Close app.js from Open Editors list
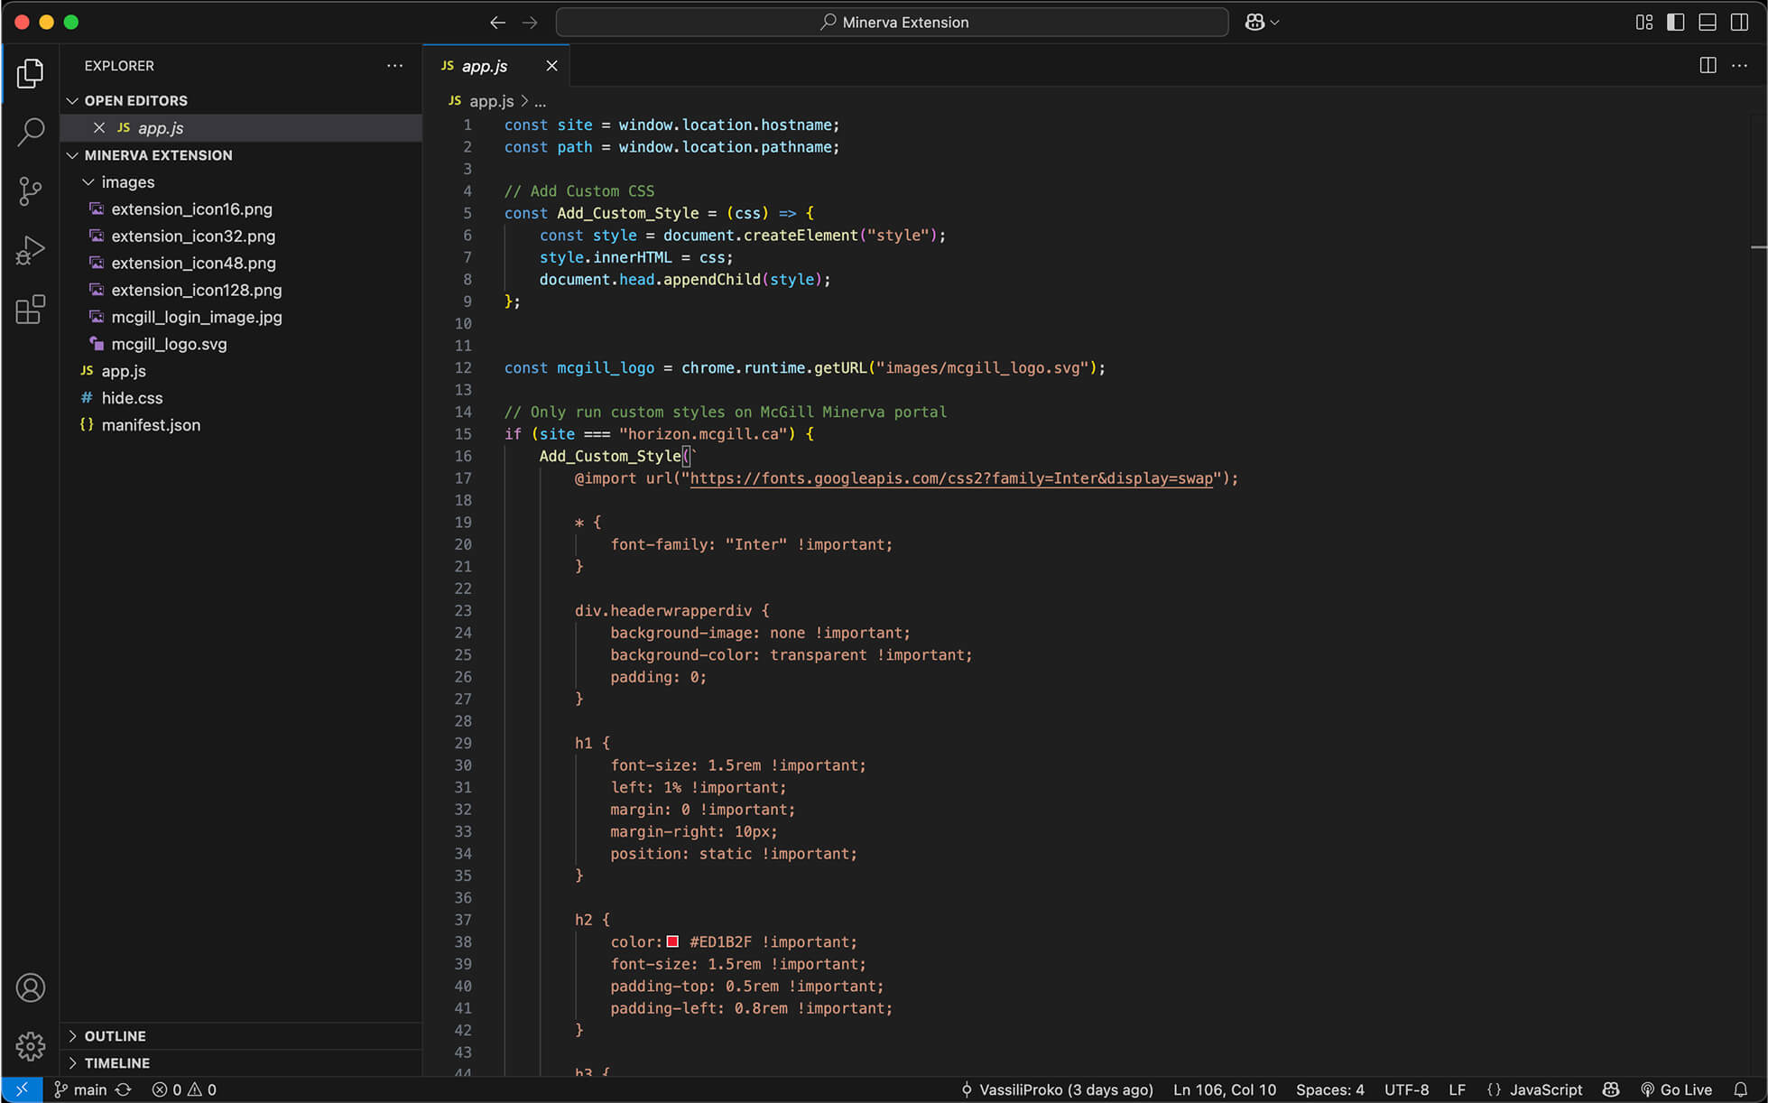 click(99, 128)
